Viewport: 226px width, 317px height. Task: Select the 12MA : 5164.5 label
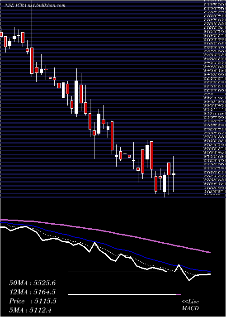pyautogui.click(x=32, y=293)
